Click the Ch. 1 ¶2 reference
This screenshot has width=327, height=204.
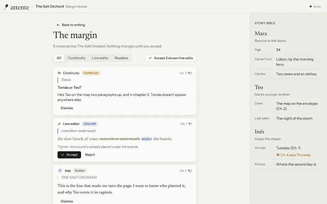(x=186, y=171)
